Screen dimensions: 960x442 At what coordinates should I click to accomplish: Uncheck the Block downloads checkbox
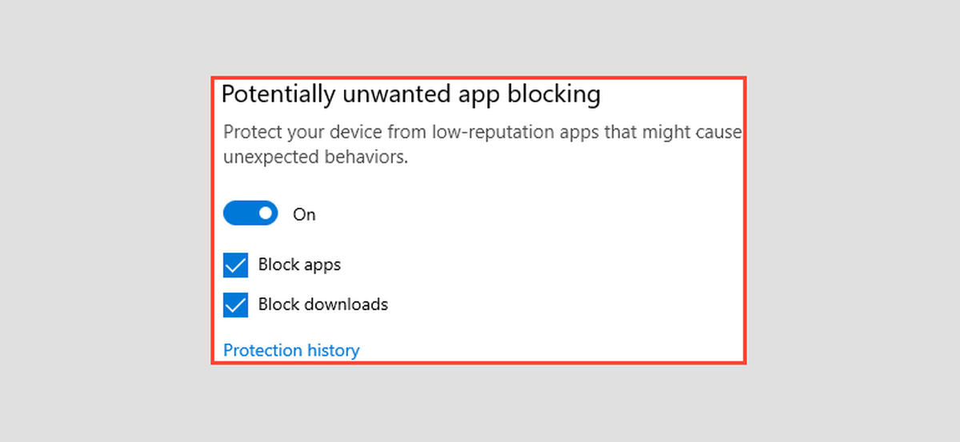(235, 305)
